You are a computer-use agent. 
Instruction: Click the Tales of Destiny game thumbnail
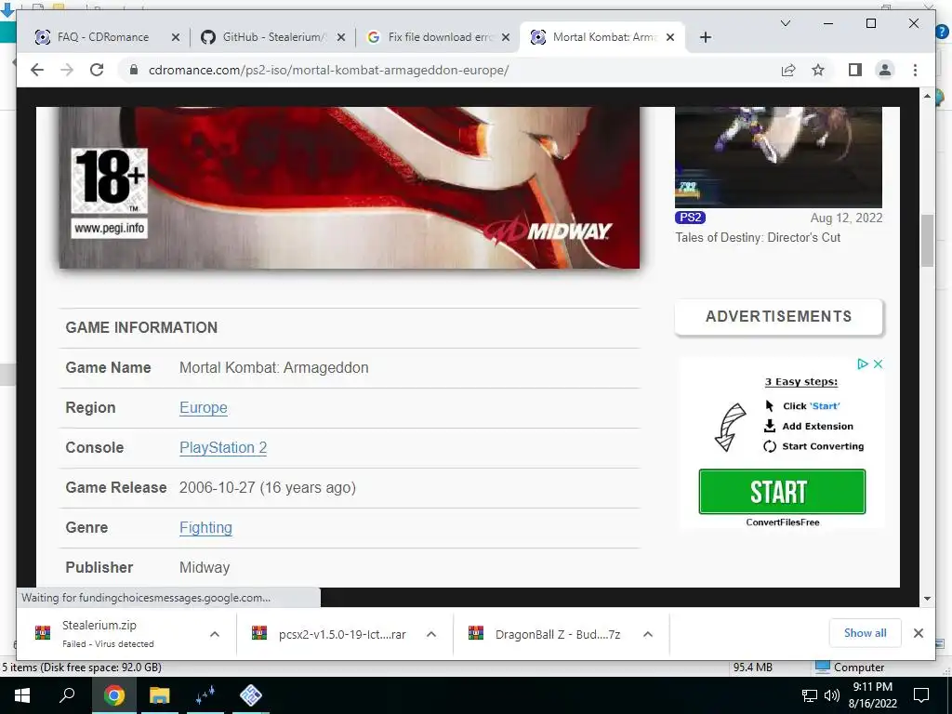[778, 157]
